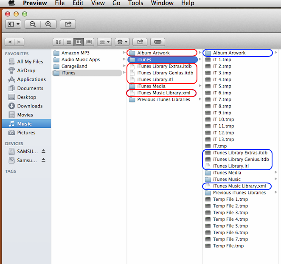Select iTunes Music Library.xml in third column

[x=238, y=186]
